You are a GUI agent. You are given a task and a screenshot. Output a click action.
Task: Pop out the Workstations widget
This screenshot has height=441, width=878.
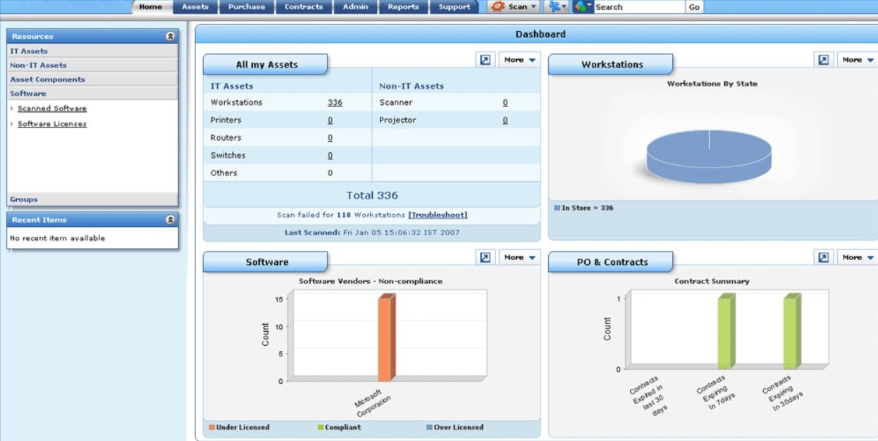coord(823,60)
